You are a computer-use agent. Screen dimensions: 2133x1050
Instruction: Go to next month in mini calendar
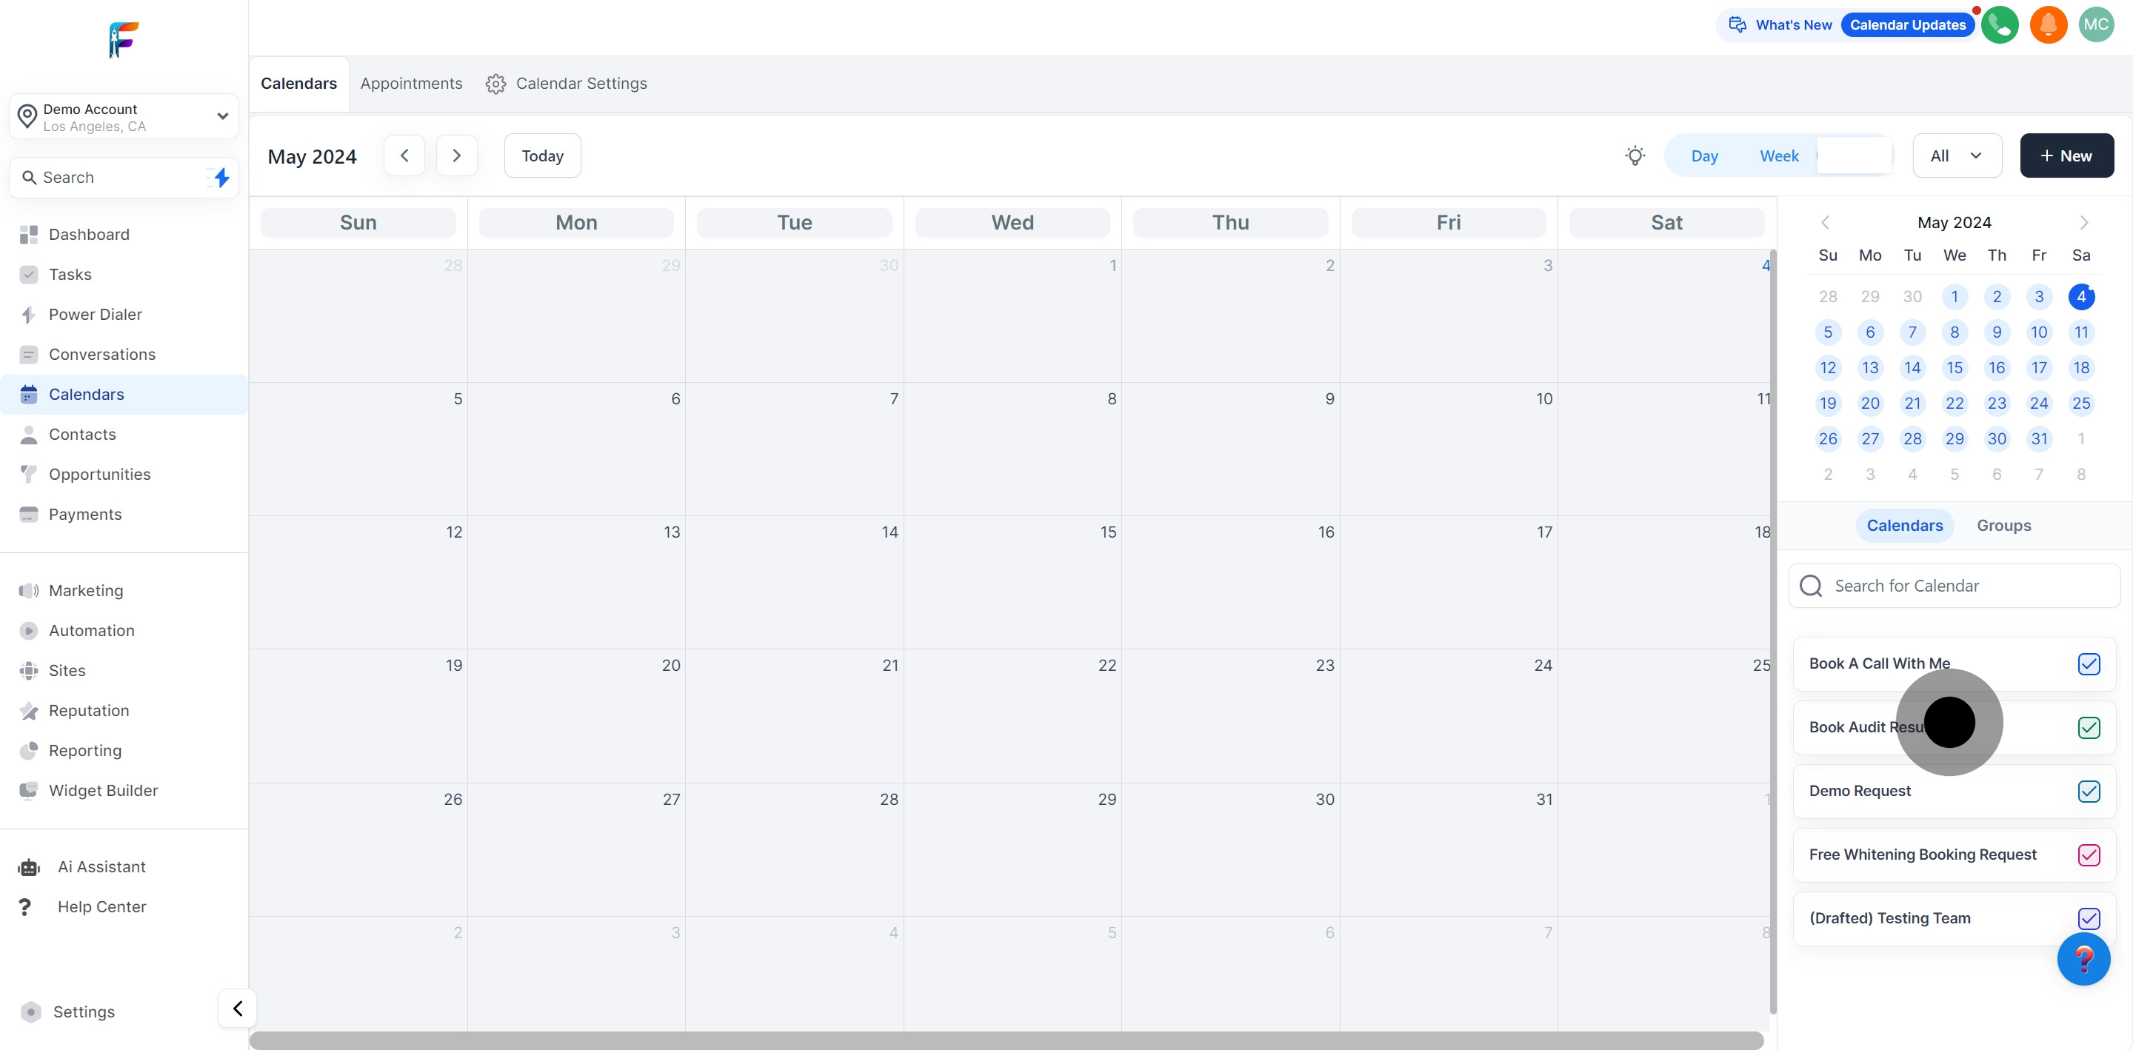[x=2084, y=223]
